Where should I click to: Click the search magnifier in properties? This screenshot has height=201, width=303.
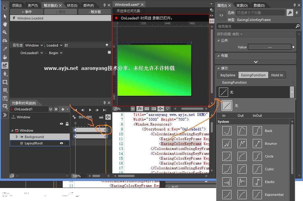tap(298, 26)
